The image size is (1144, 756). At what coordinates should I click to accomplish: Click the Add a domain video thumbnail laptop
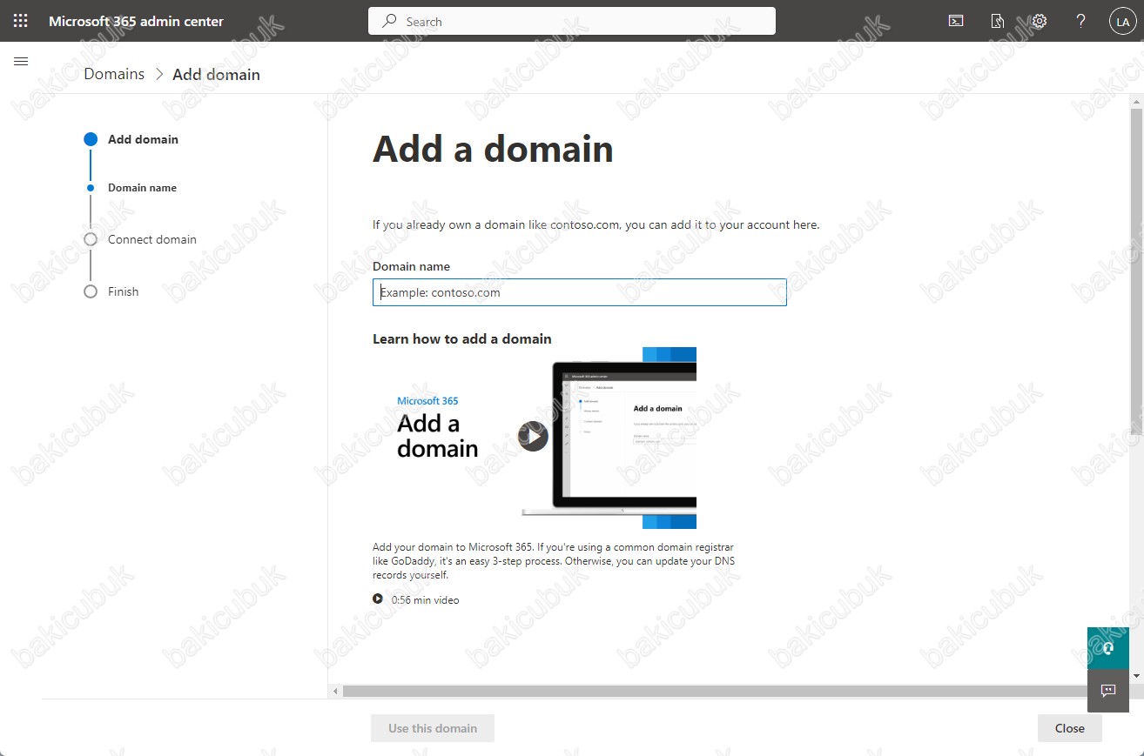click(609, 438)
